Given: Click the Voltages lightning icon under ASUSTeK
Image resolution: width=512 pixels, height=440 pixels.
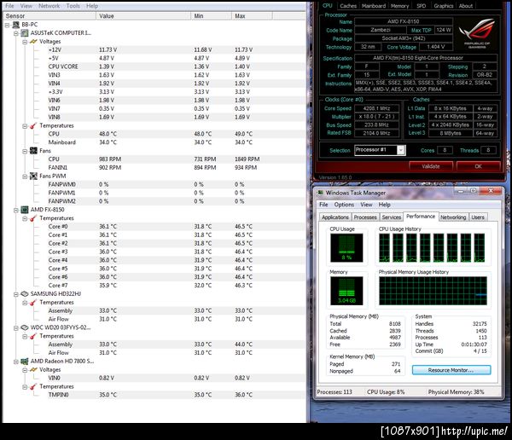Looking at the screenshot, I should tap(33, 42).
